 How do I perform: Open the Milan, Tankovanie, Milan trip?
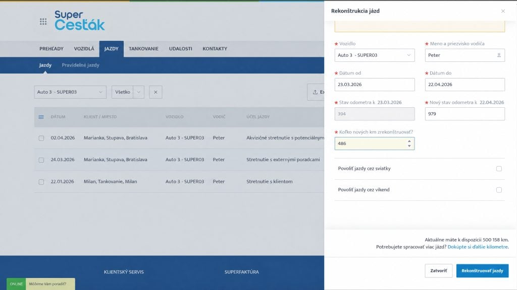click(111, 181)
